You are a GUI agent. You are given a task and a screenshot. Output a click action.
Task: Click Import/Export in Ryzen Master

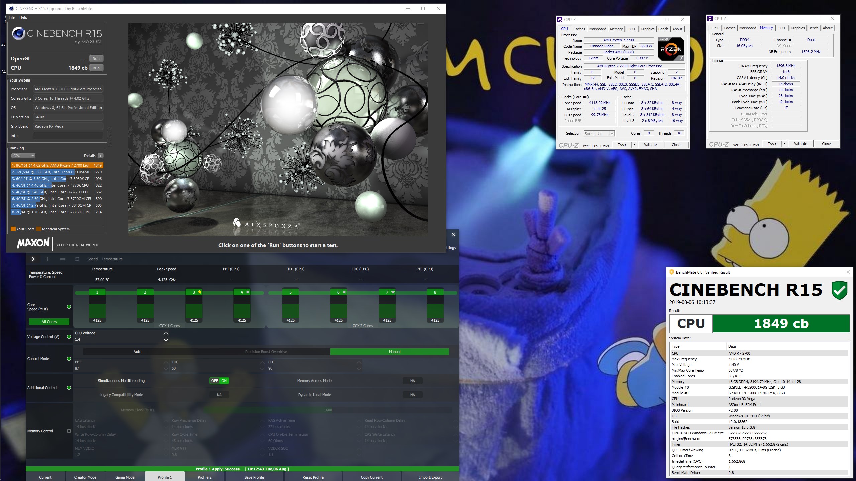[430, 477]
